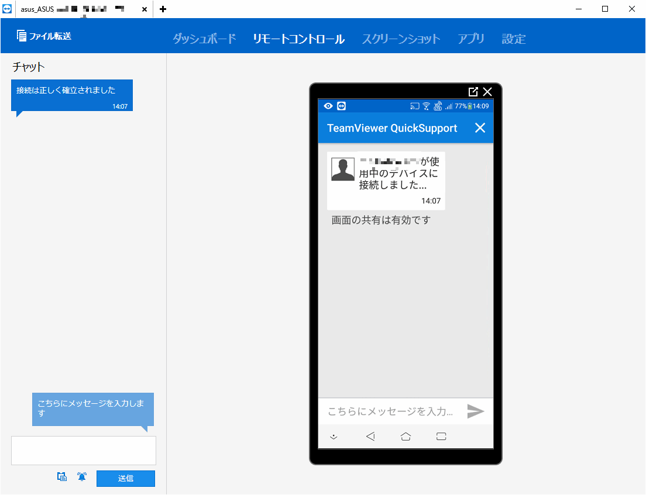The width and height of the screenshot is (646, 495).
Task: Click the チャット panel heading
Action: tap(29, 67)
